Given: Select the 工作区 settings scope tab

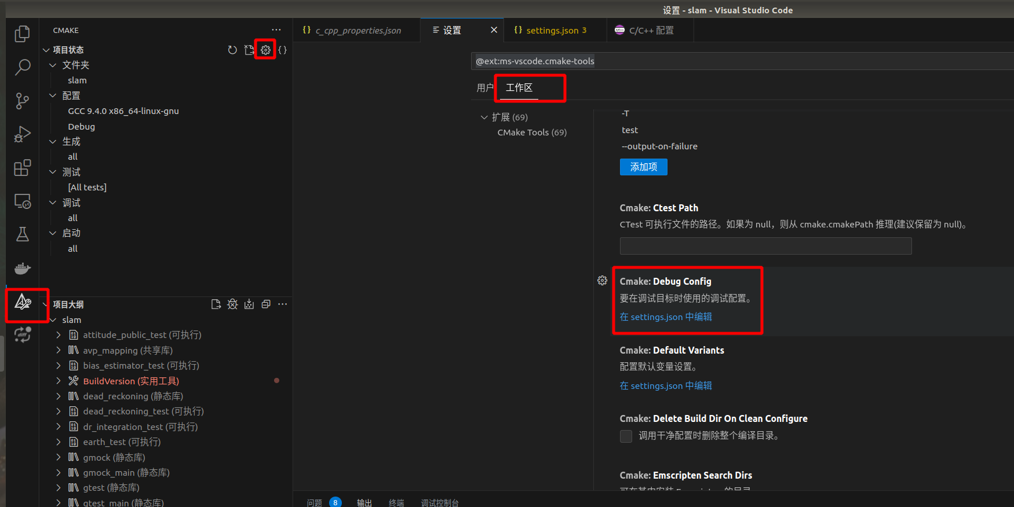Looking at the screenshot, I should pyautogui.click(x=519, y=87).
